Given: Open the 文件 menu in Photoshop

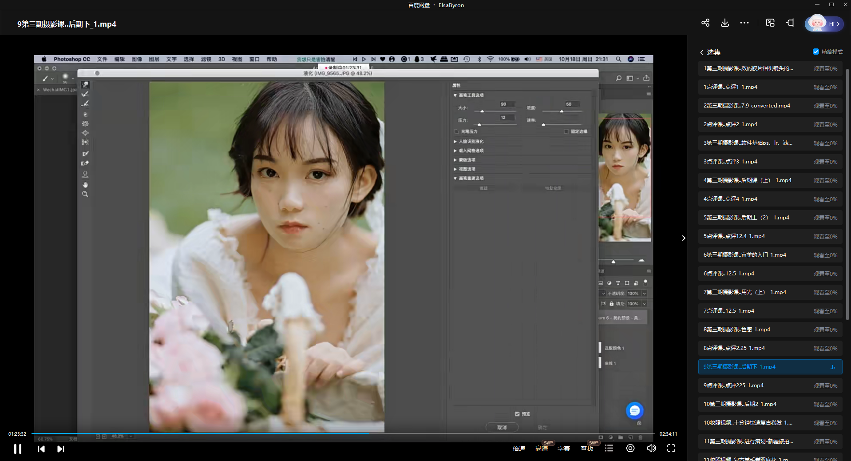Looking at the screenshot, I should coord(102,59).
